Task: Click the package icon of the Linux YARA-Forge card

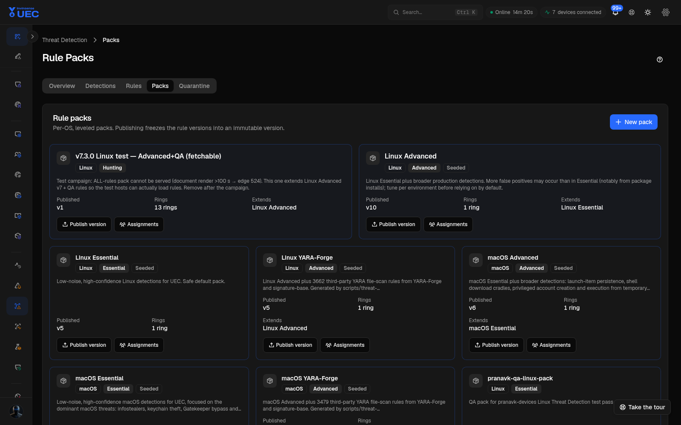Action: [x=270, y=260]
